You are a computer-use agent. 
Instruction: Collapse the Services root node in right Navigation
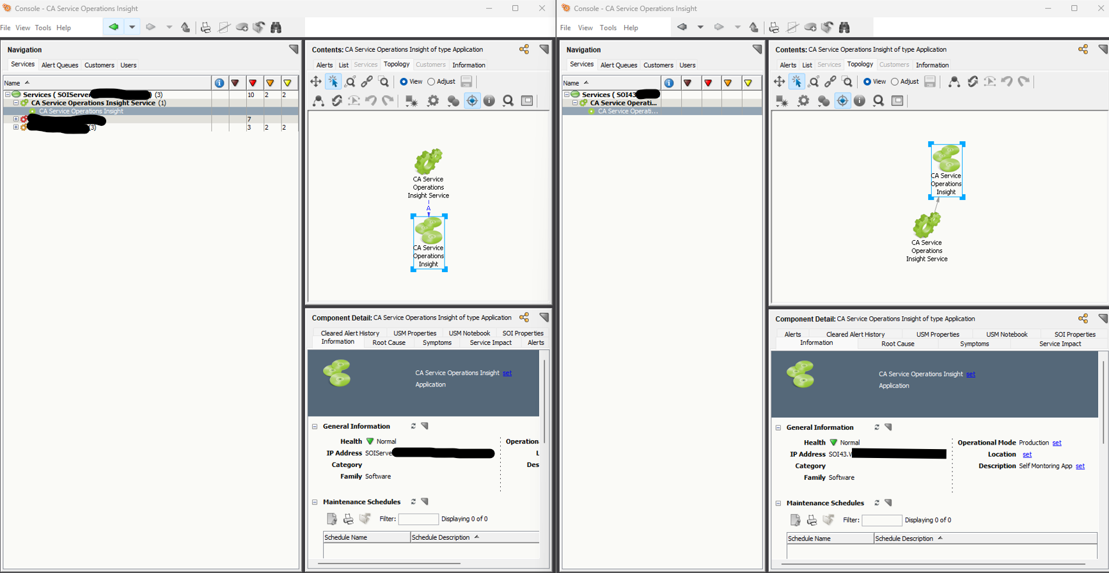567,95
